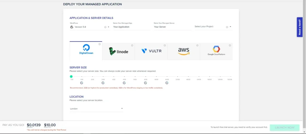Click the 'Deploy Your Managed Application' heading
The height and width of the screenshot is (134, 306).
coord(93,4)
